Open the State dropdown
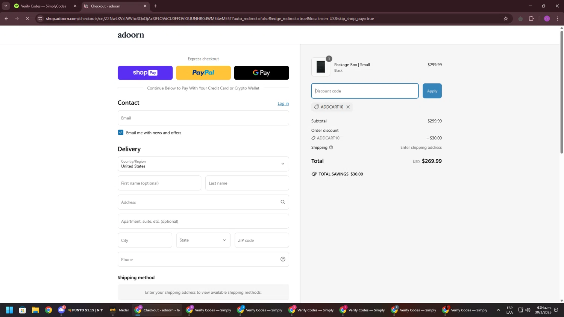Viewport: 564px width, 317px height. point(203,240)
